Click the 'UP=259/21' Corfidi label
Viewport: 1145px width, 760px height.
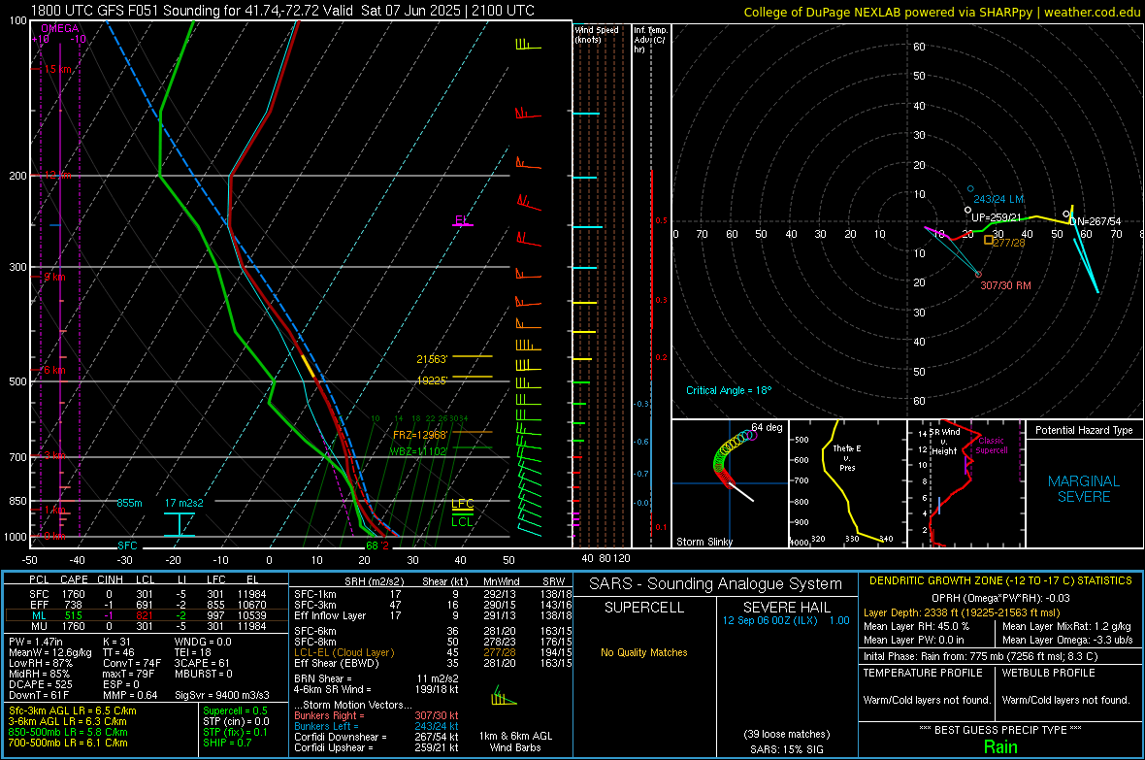click(996, 217)
